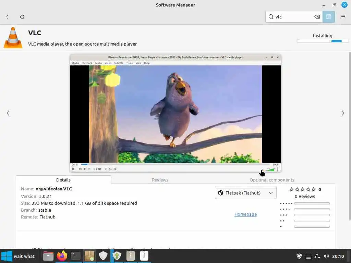Image resolution: width=351 pixels, height=263 pixels.
Task: Click the one-star rating bar
Action: click(312, 227)
